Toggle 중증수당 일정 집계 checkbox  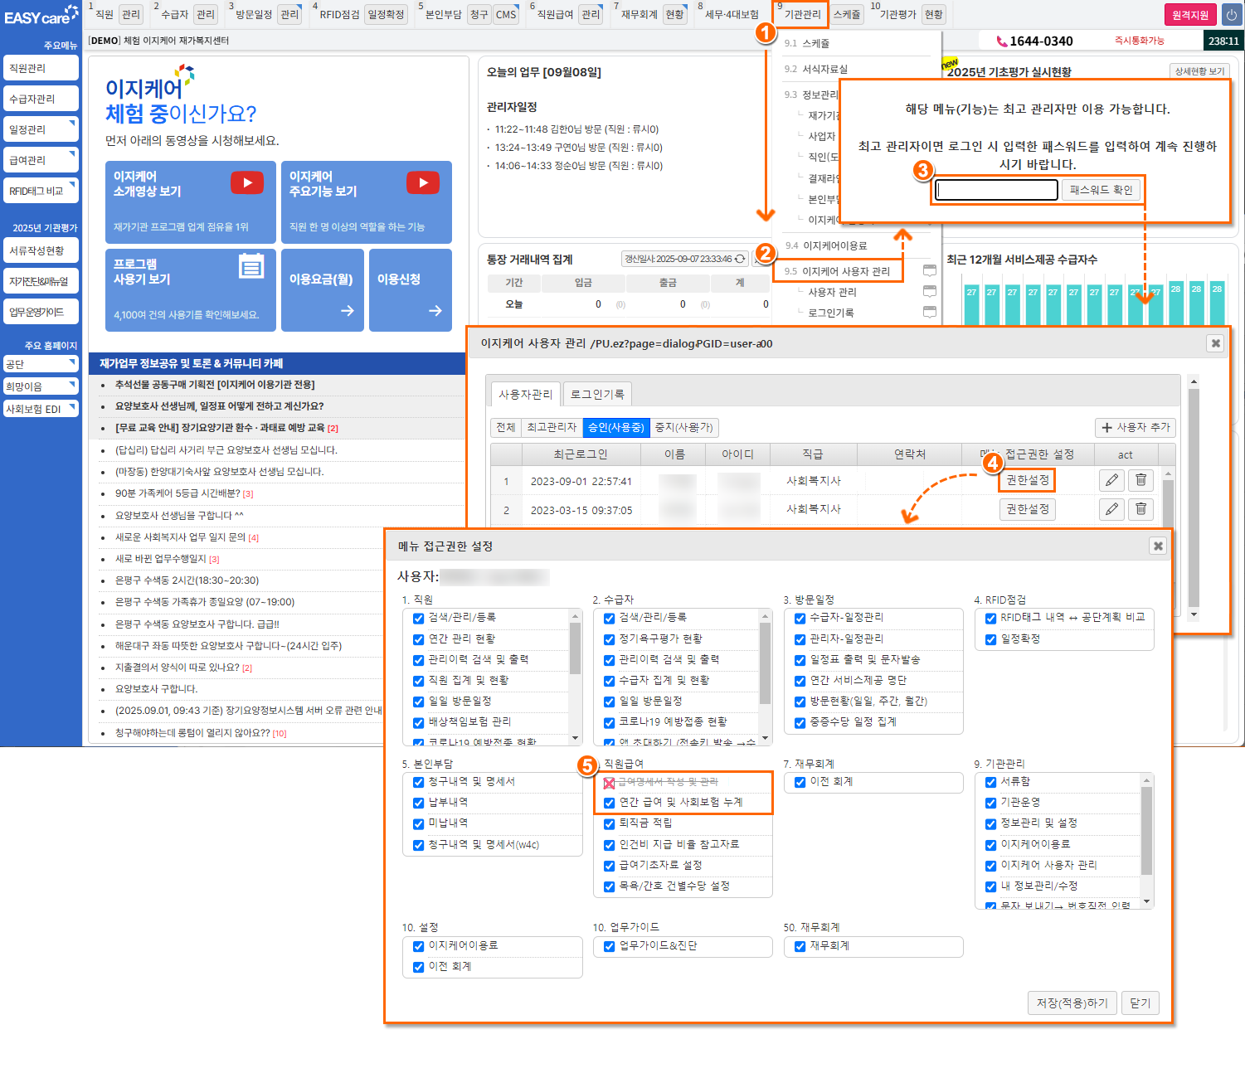[800, 723]
